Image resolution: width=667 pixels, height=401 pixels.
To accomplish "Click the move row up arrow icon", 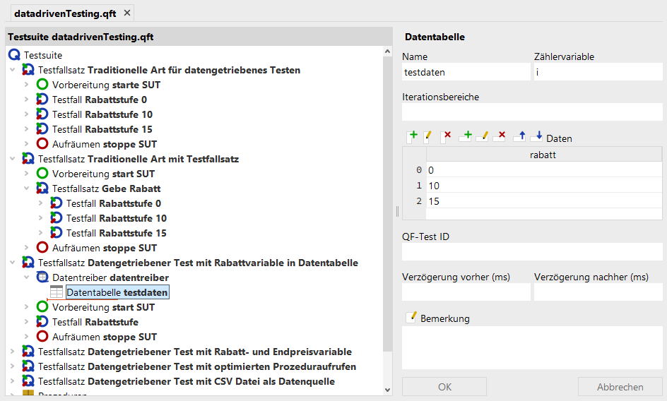I will (519, 136).
